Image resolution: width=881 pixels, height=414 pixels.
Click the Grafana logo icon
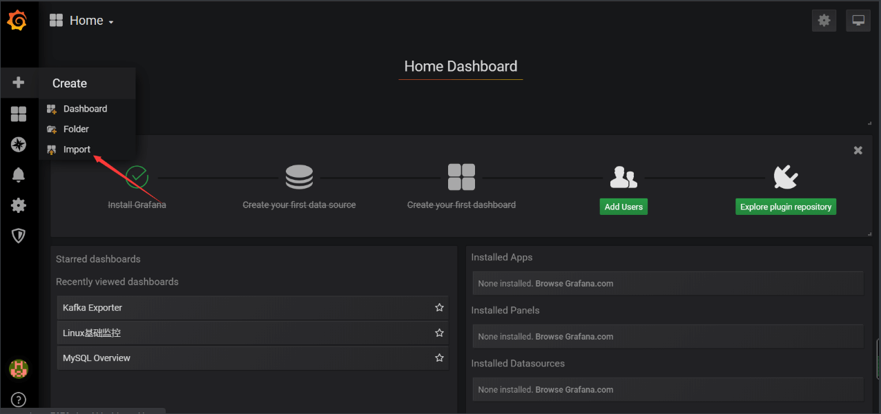[17, 21]
